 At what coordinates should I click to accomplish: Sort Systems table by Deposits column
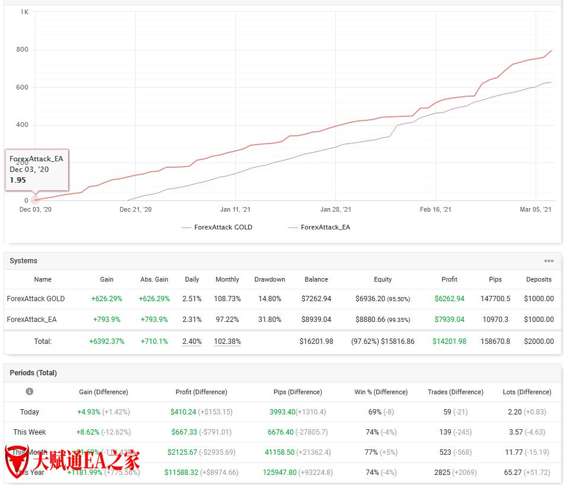click(539, 279)
